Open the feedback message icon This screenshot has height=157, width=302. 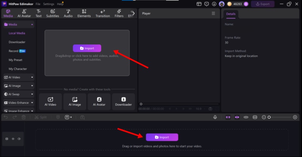[206, 4]
